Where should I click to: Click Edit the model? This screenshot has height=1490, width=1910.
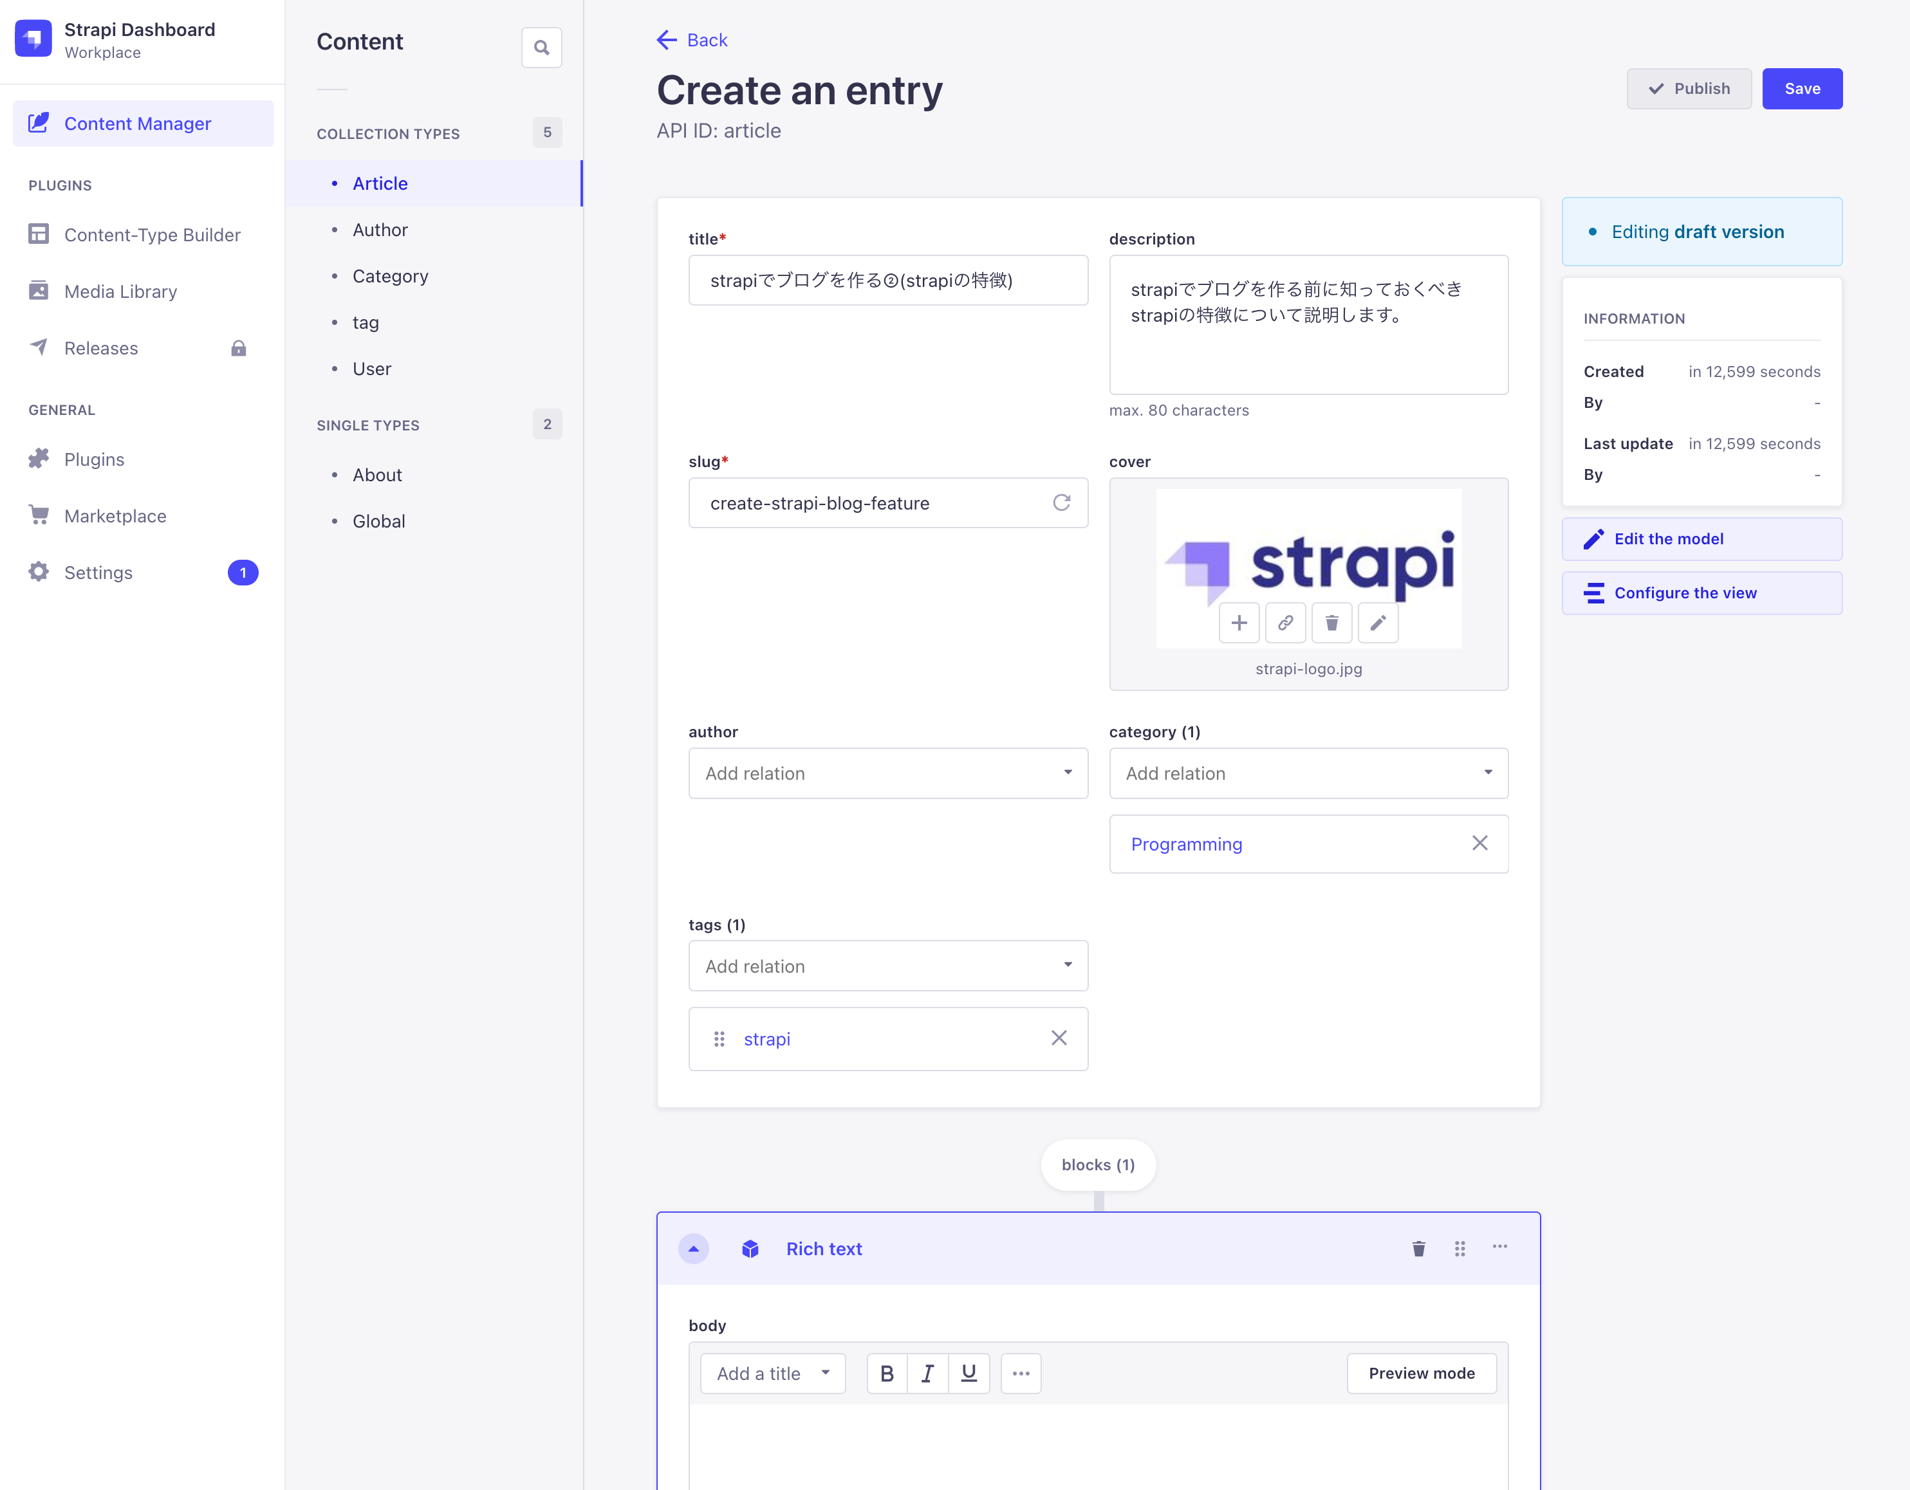click(1702, 538)
